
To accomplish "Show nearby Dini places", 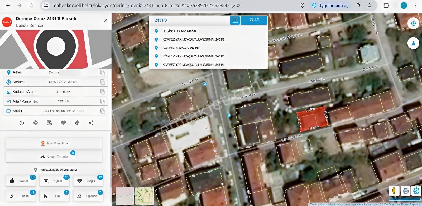I will click(x=55, y=196).
